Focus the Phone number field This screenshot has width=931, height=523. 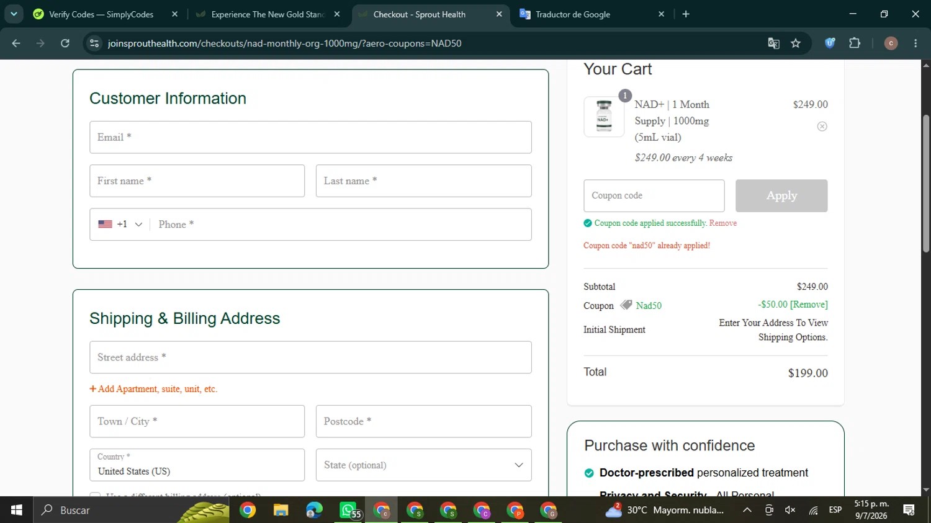(x=341, y=225)
